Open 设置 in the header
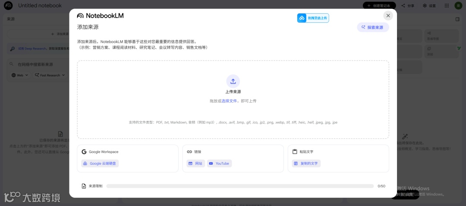Viewport: 466px width, 206px height. (x=429, y=6)
